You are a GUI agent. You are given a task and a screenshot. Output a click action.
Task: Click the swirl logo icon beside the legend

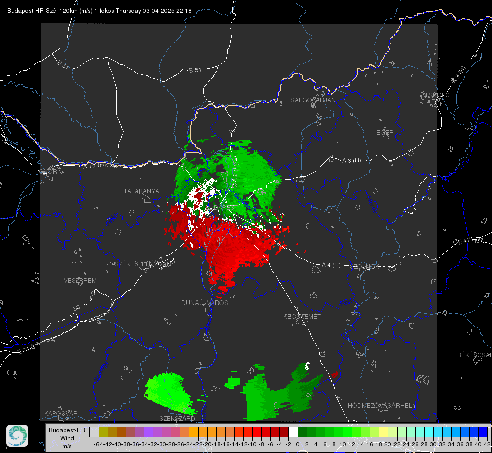[17, 436]
